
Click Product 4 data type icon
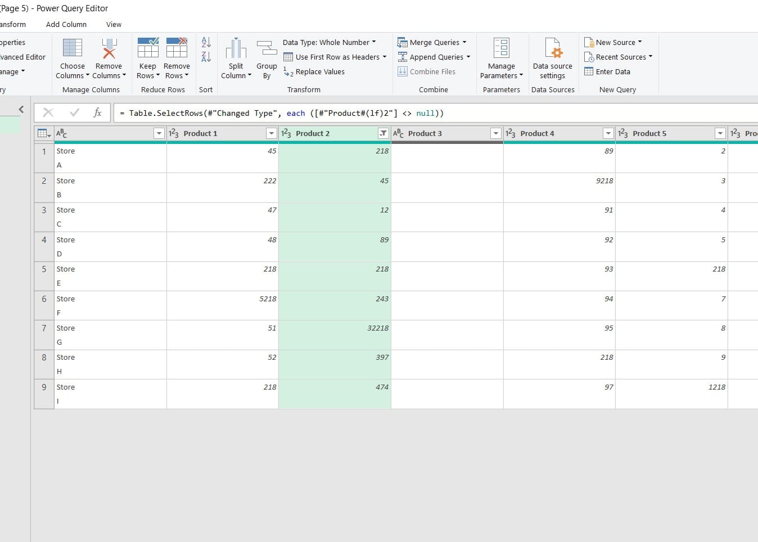pyautogui.click(x=511, y=133)
